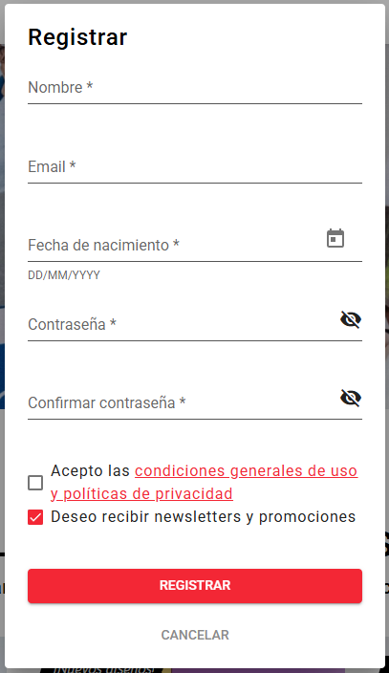
Task: Select the Email input field
Action: [x=195, y=167]
